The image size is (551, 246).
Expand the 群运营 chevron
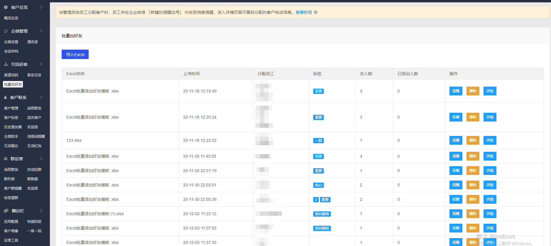coord(41,159)
